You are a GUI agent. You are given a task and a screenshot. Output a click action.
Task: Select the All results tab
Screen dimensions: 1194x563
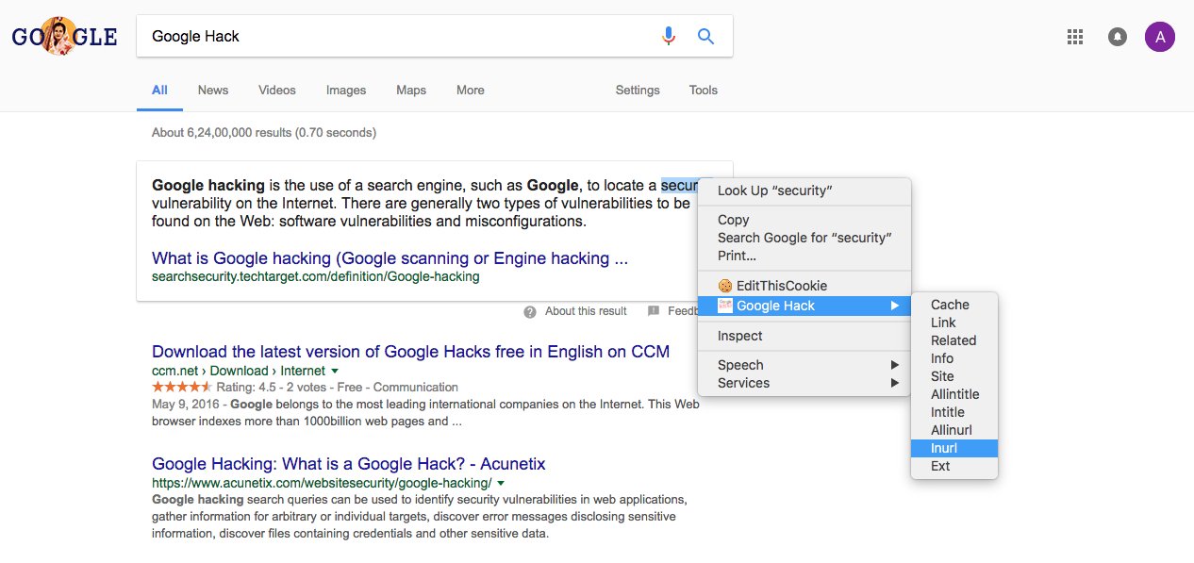coord(159,91)
